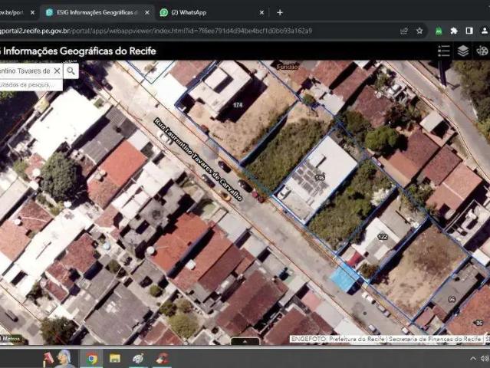Image resolution: width=490 pixels, height=368 pixels.
Task: Clear the address search text
Action: pos(57,71)
